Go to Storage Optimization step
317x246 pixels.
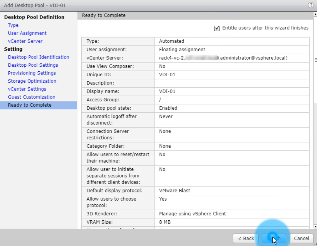click(32, 81)
